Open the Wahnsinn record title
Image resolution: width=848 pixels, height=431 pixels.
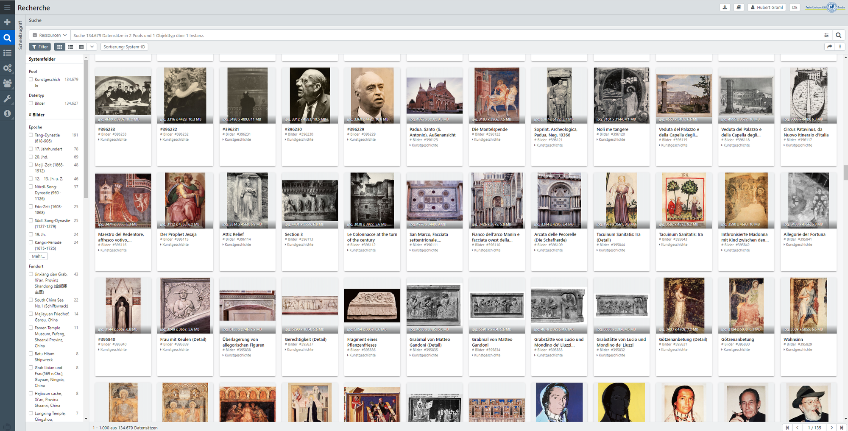pyautogui.click(x=793, y=339)
